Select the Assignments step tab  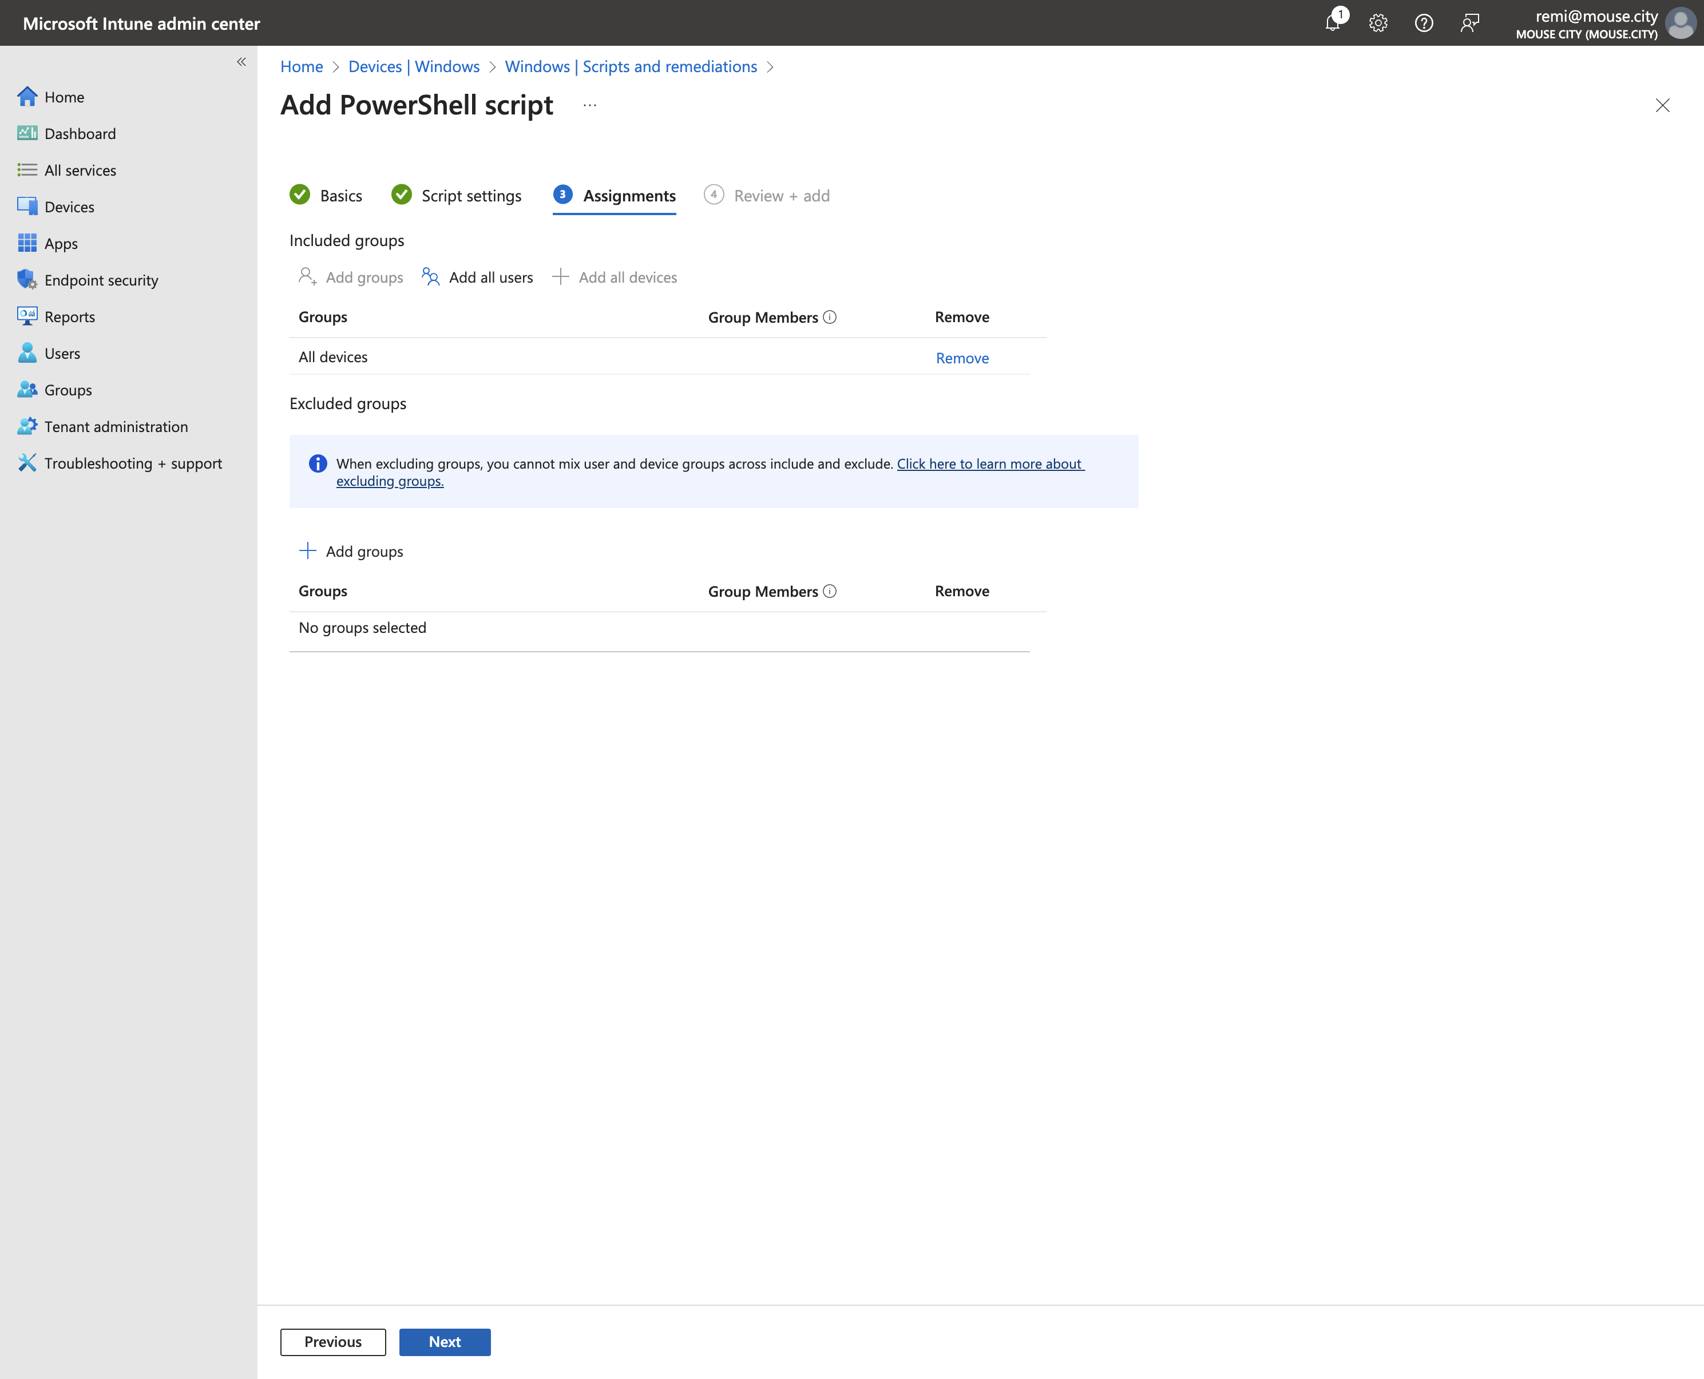click(615, 196)
